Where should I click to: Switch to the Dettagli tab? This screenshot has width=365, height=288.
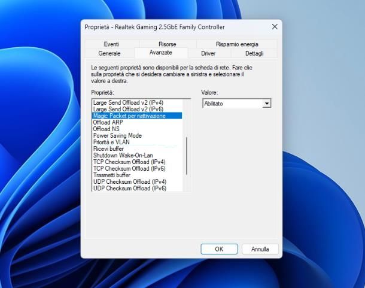(x=254, y=53)
